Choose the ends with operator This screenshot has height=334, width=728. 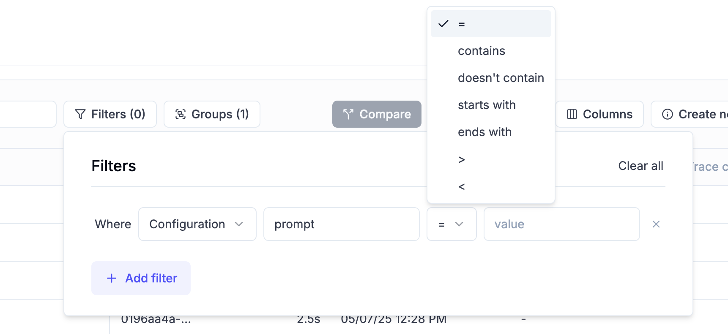(x=484, y=132)
